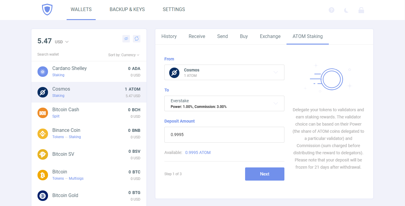Click Tokens link under Bitcoin
Viewport: 405px width, 206px height.
click(x=58, y=178)
